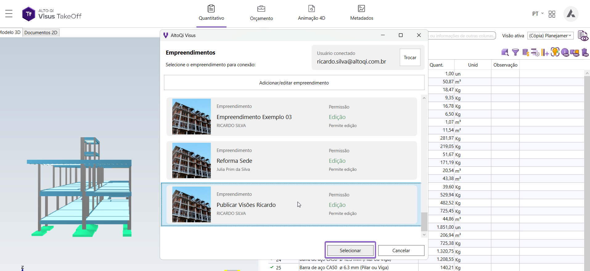Click the AltoQi Visus dialog logo

click(x=166, y=35)
